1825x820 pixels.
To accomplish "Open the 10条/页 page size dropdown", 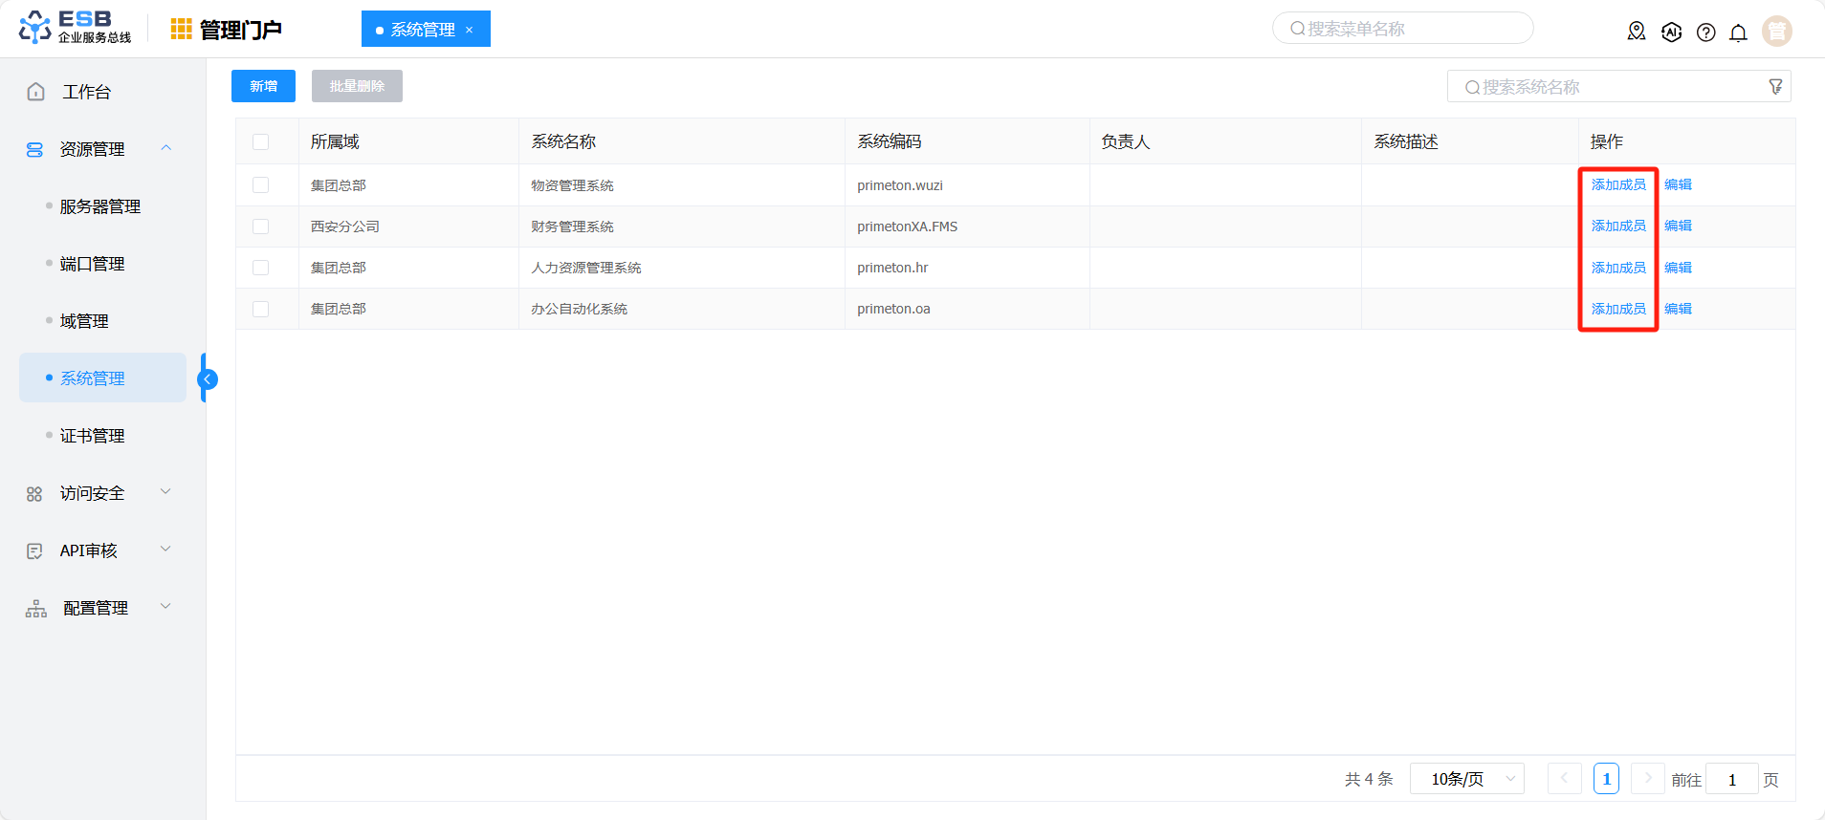I will (1466, 779).
